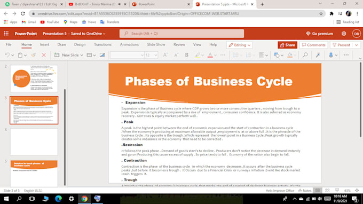
Task: Click the Bullets list icon
Action: (x=236, y=55)
